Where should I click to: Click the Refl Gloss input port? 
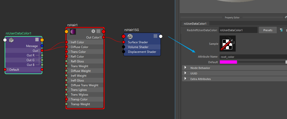coord(67,61)
